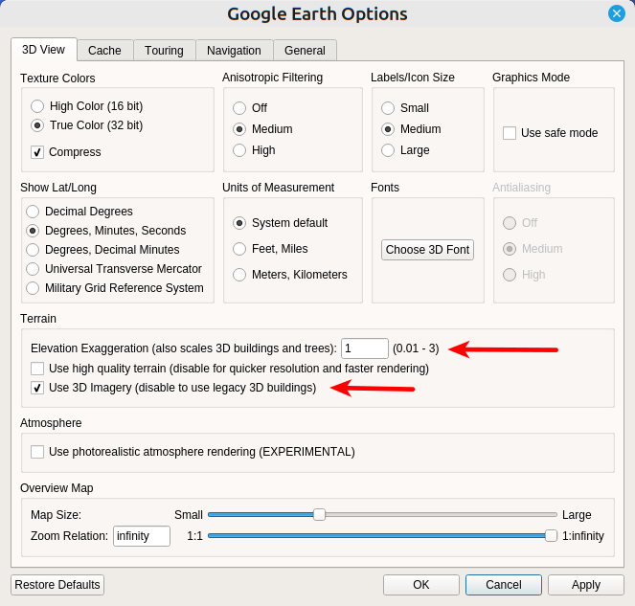Image resolution: width=635 pixels, height=606 pixels.
Task: Click the Cancel button
Action: tap(504, 585)
